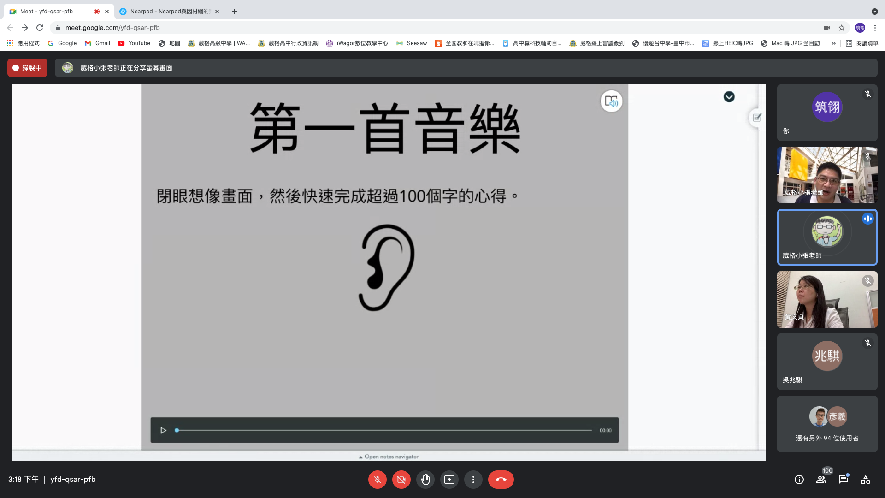
Task: Click the red leave call button
Action: [501, 480]
